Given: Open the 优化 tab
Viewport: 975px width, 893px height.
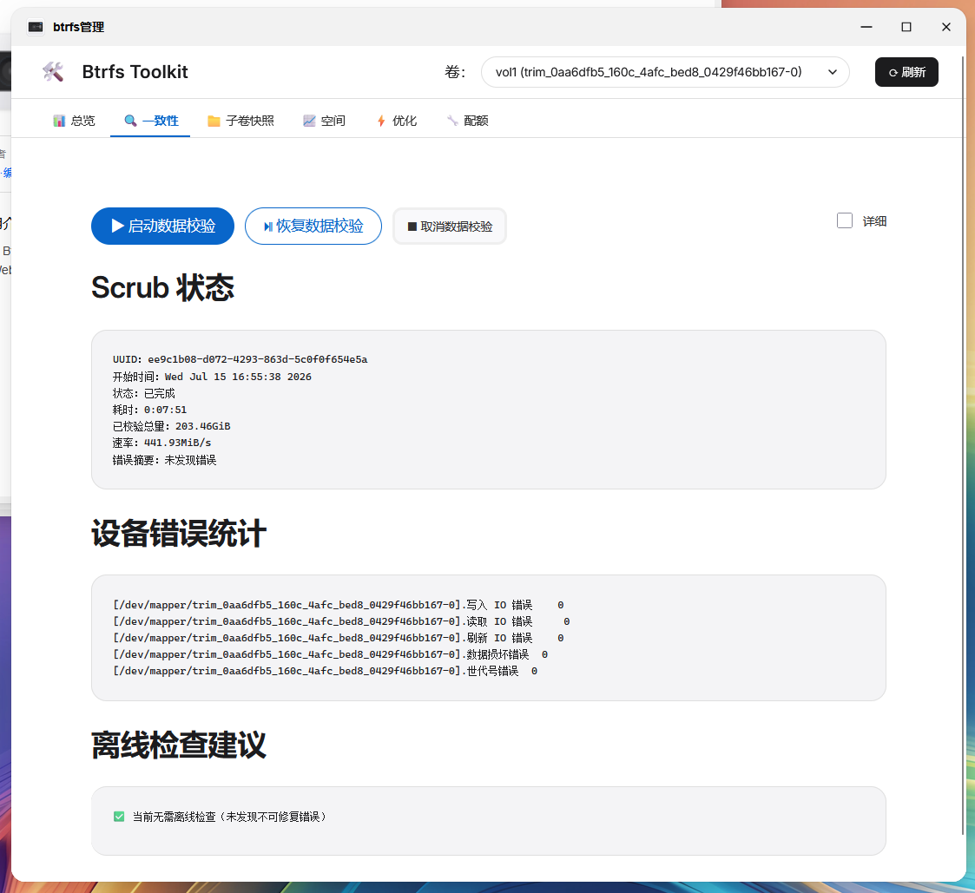Looking at the screenshot, I should pos(396,121).
